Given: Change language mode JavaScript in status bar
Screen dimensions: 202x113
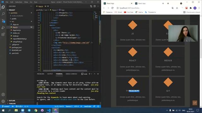Looking at the screenshot, I should pos(88,106).
